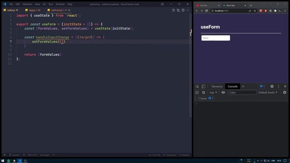
Task: Switch to the index.js editor tab
Action: pyautogui.click(x=11, y=10)
